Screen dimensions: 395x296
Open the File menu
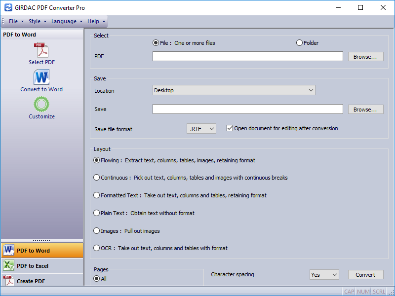(x=16, y=21)
